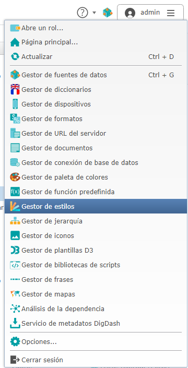This screenshot has width=188, height=368.
Task: Click the palette icon for paleta de colores
Action: pyautogui.click(x=15, y=177)
